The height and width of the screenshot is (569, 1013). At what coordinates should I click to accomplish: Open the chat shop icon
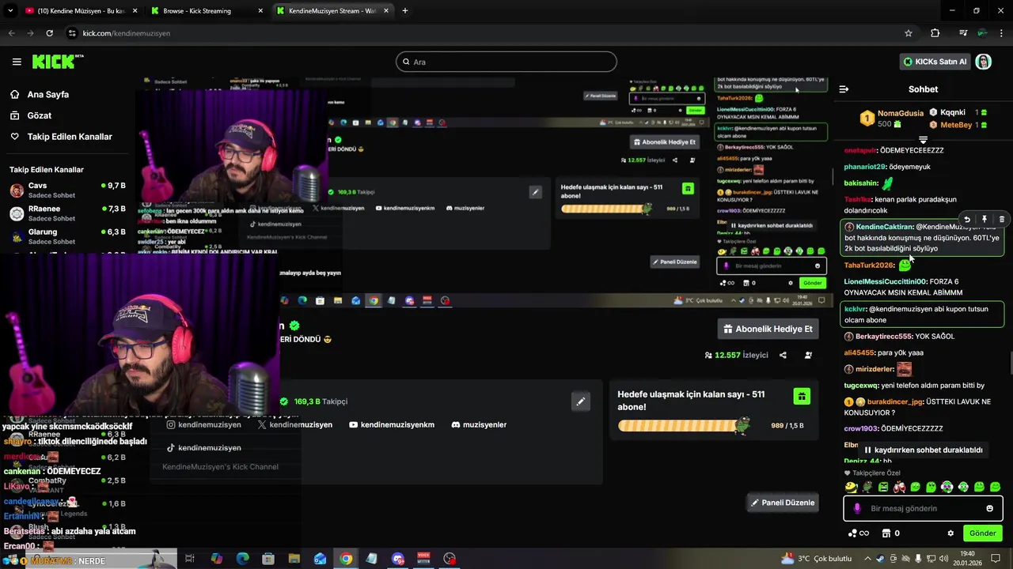click(x=886, y=533)
